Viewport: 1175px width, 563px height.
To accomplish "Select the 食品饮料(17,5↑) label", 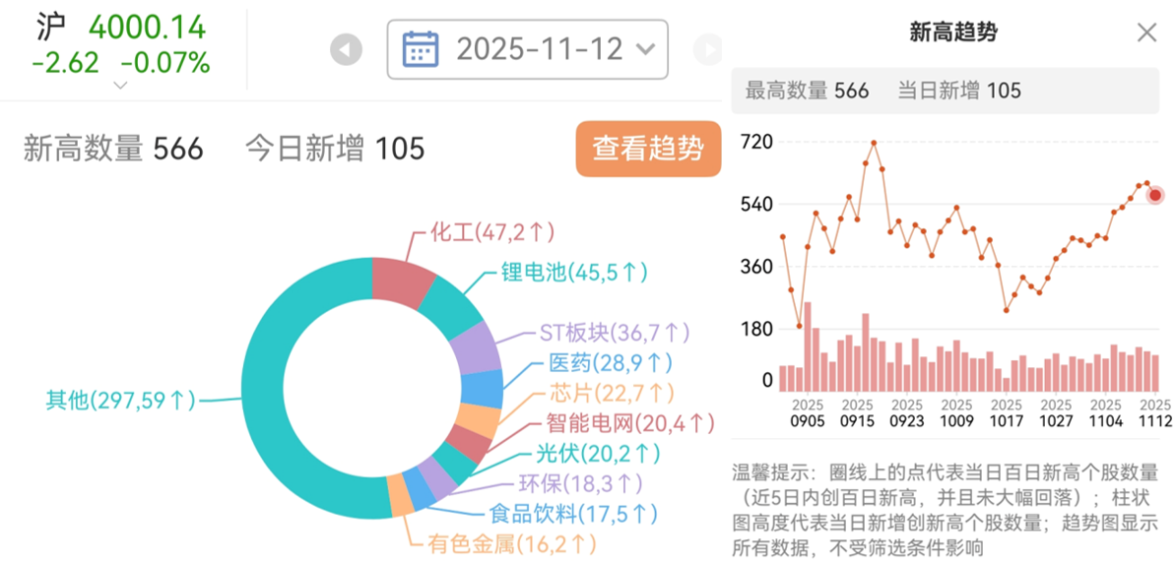I will 573,514.
